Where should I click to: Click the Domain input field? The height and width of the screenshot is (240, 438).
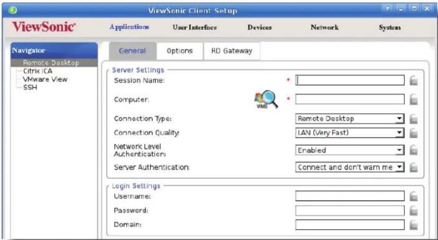pyautogui.click(x=350, y=225)
